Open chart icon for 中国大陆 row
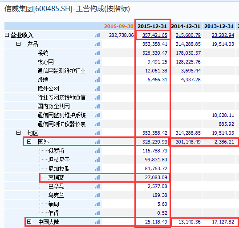 (x=97, y=222)
